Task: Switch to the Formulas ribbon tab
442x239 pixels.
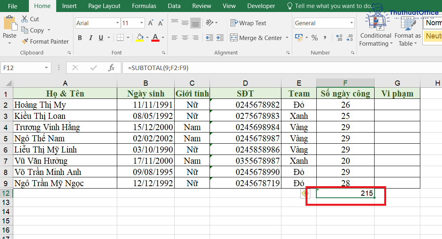Action: [144, 6]
